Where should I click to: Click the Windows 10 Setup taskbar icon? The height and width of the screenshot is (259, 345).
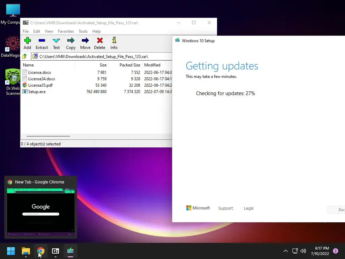click(x=70, y=251)
